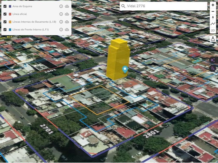Disable Líneas de Frente Interno layer
218x163 pixels.
click(5, 29)
